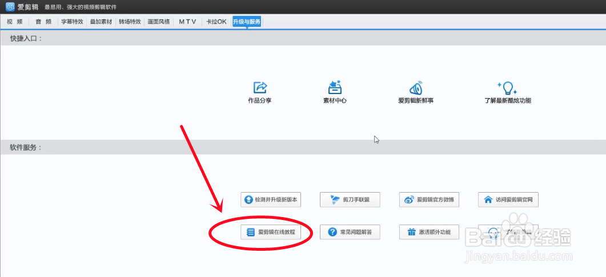
Task: Open the 爱剪辑在线教程 button
Action: point(271,232)
